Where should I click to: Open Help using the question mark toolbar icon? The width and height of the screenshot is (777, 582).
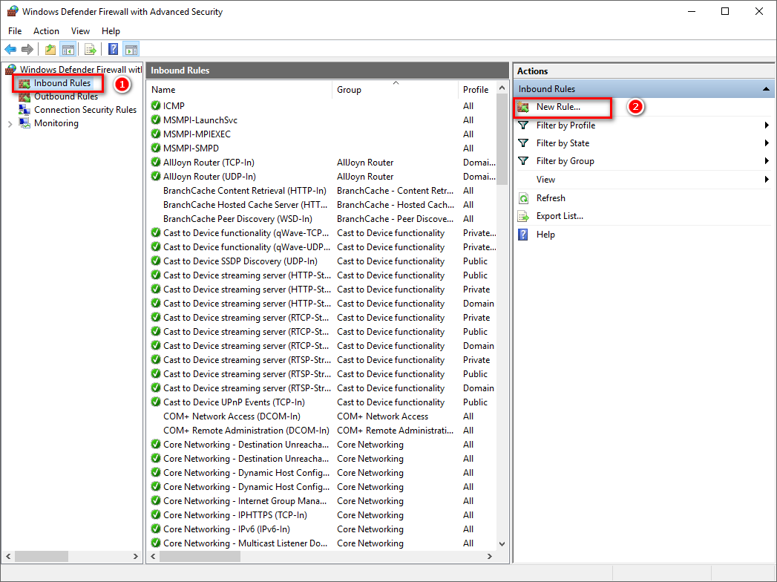click(111, 49)
